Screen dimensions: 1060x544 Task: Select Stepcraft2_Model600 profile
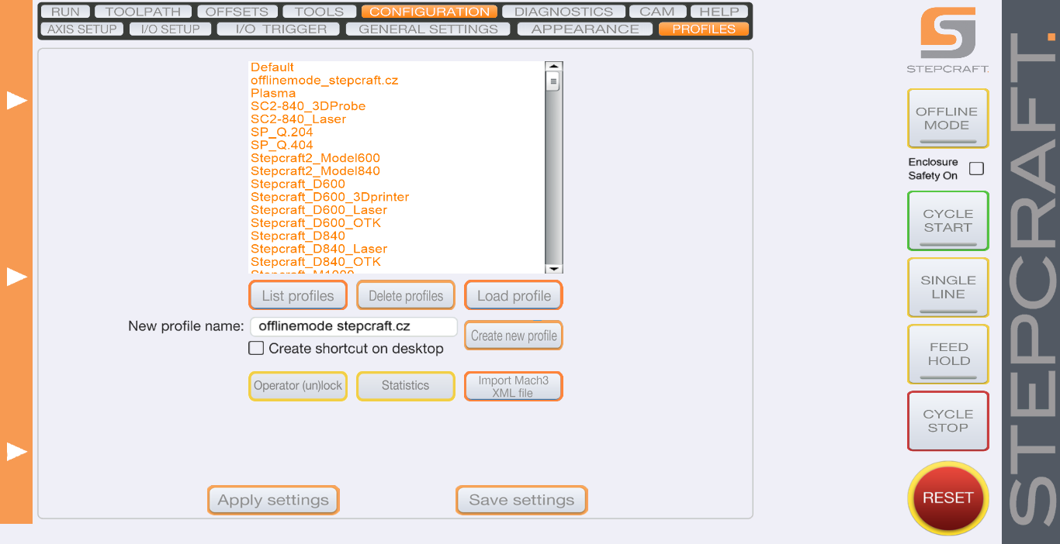point(315,158)
